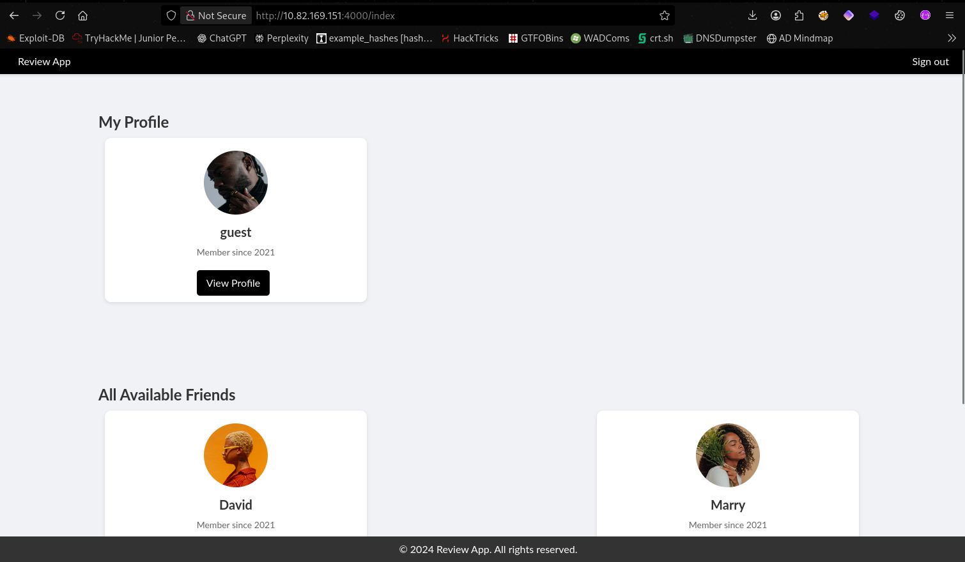This screenshot has width=965, height=562.
Task: Open the GTFOBins bookmark
Action: 536,38
